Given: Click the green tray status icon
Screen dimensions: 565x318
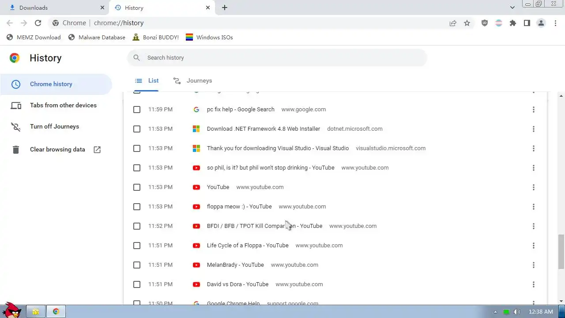Looking at the screenshot, I should 506,312.
